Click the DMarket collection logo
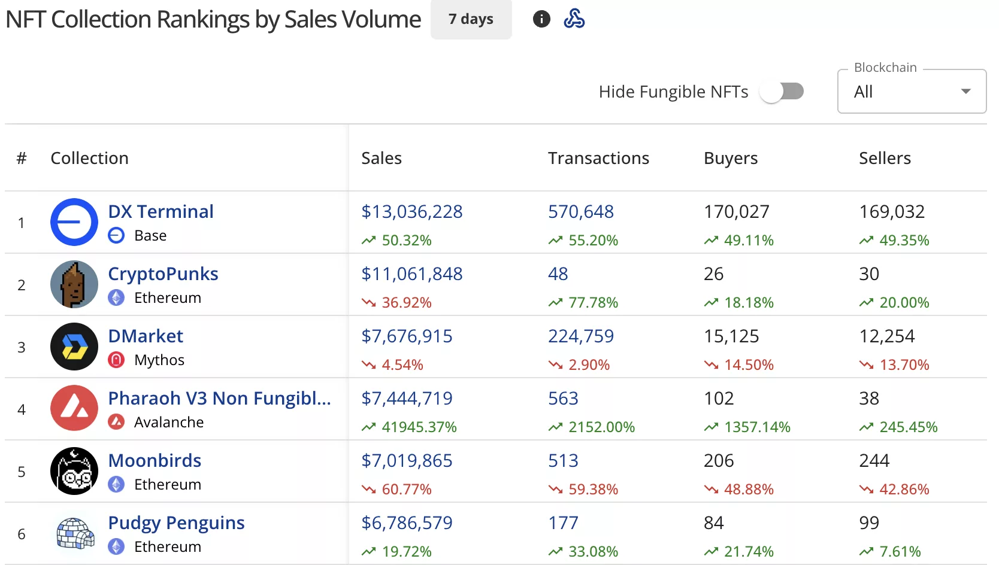Screen dimensions: 999x565 tap(74, 347)
